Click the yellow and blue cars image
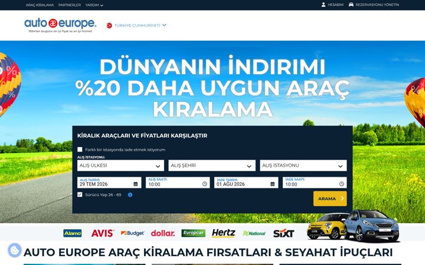 click(353, 226)
